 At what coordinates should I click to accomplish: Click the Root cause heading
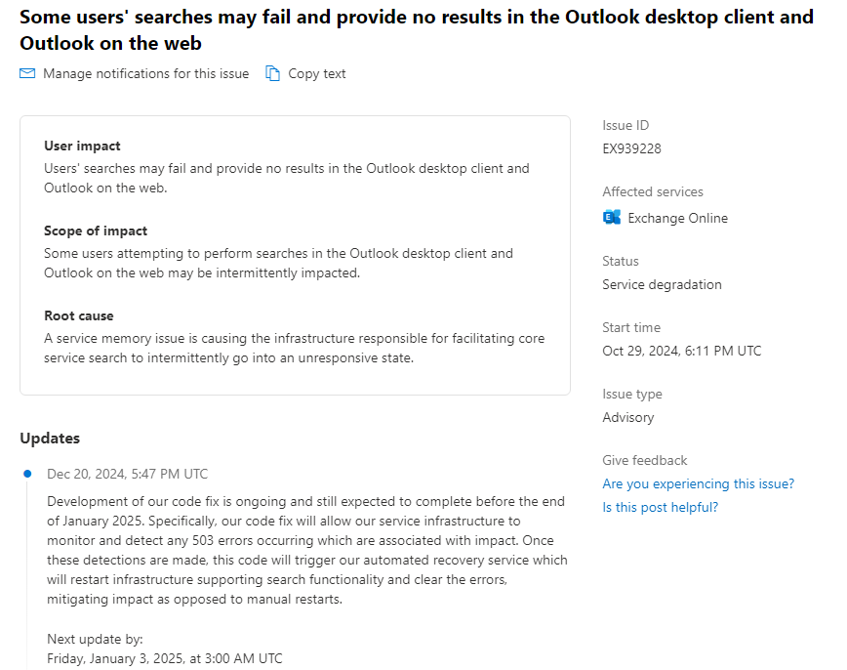79,315
